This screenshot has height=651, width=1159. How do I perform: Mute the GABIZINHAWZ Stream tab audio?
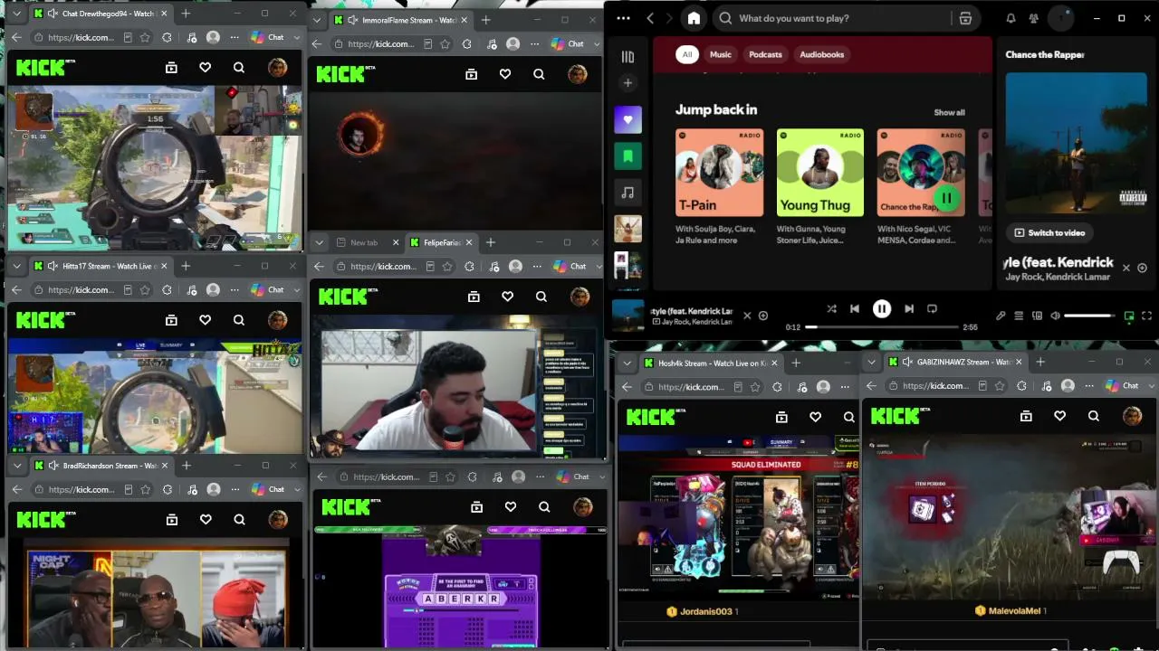pyautogui.click(x=906, y=362)
